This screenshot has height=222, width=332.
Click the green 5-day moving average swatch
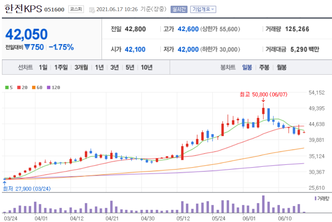tap(7, 87)
